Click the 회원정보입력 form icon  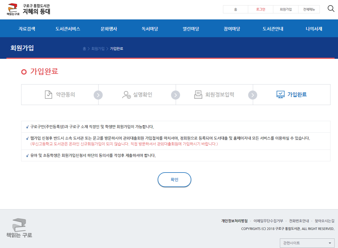tap(198, 95)
